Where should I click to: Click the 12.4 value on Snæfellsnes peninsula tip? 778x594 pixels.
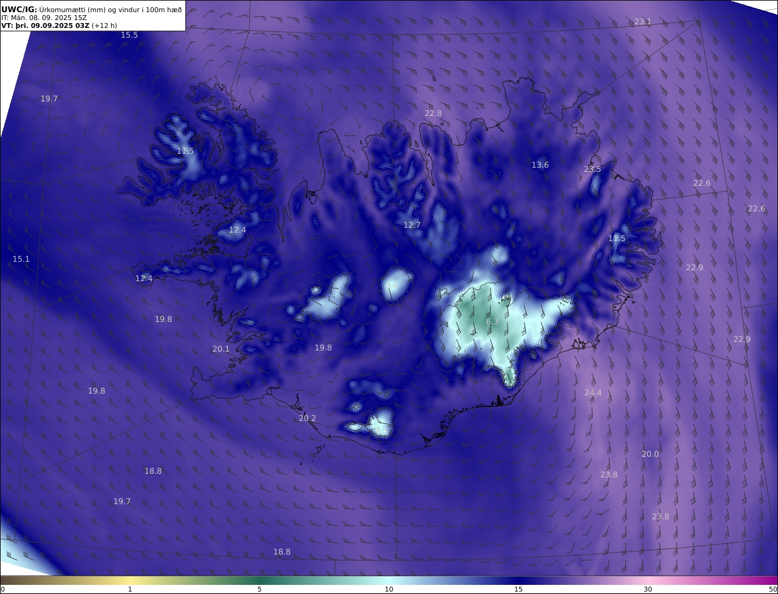pyautogui.click(x=144, y=279)
